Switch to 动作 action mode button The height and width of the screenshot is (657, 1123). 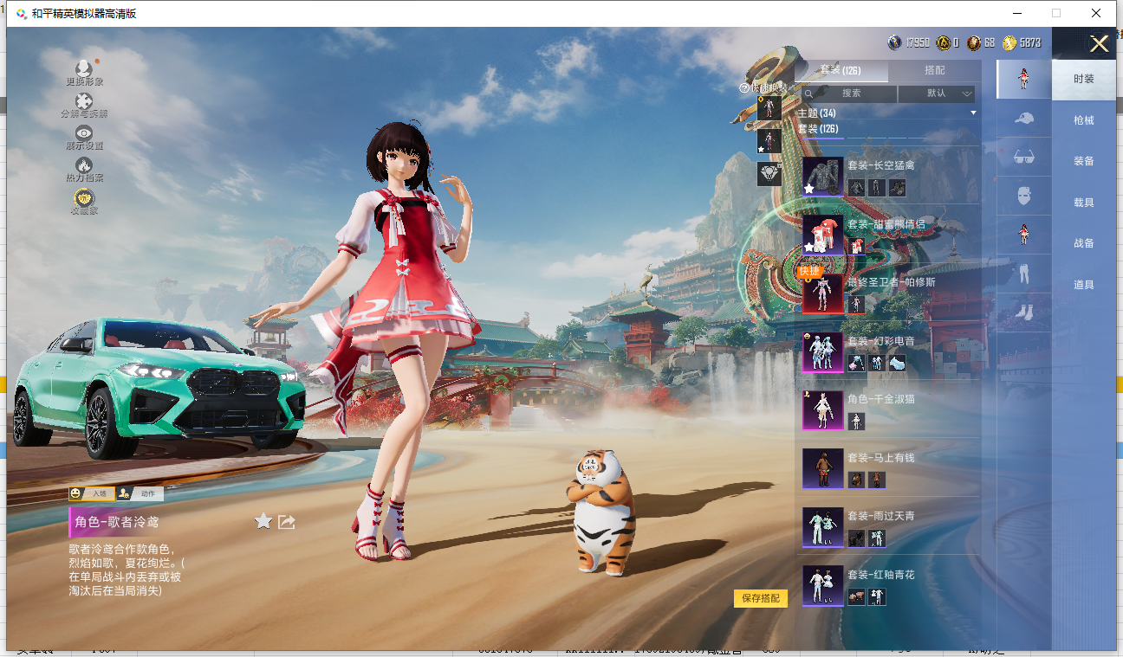pyautogui.click(x=140, y=493)
